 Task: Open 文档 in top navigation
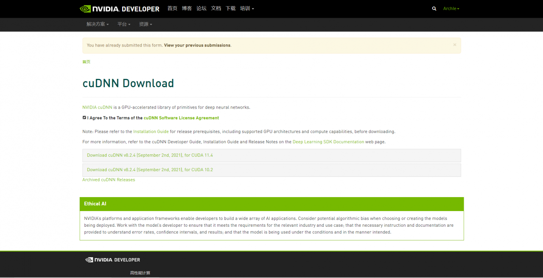click(216, 8)
